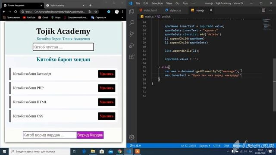Open Source Control view
The height and width of the screenshot is (155, 276).
click(132, 34)
